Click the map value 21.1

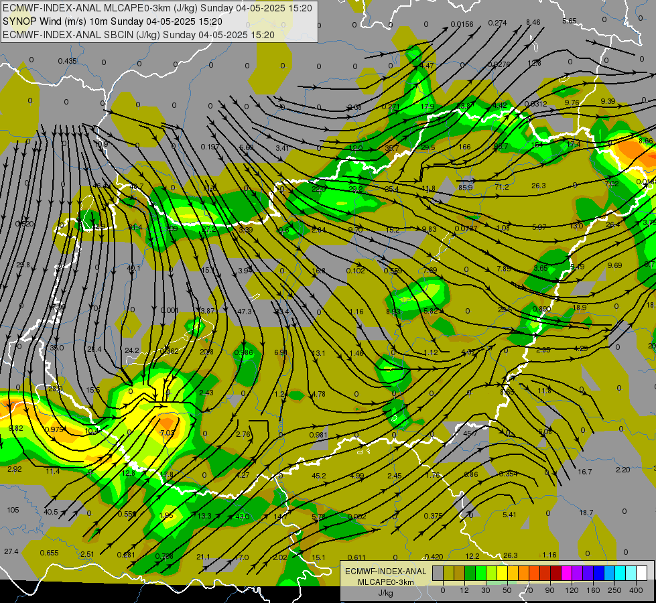pyautogui.click(x=203, y=557)
